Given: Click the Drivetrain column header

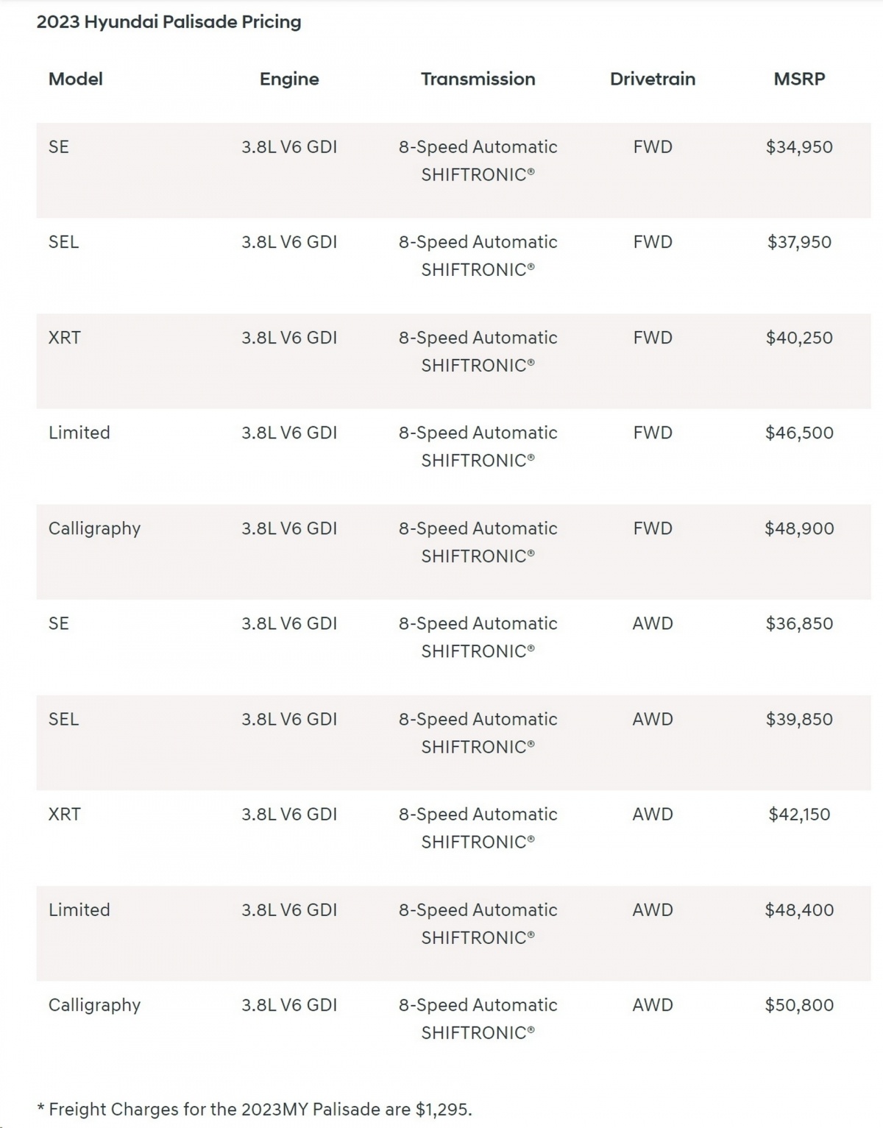Looking at the screenshot, I should 652,79.
